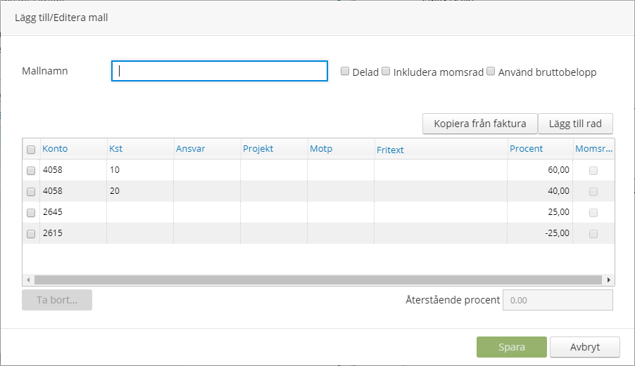The height and width of the screenshot is (366, 635).
Task: Click the percent cell showing 25,00 for 2645
Action: 540,212
